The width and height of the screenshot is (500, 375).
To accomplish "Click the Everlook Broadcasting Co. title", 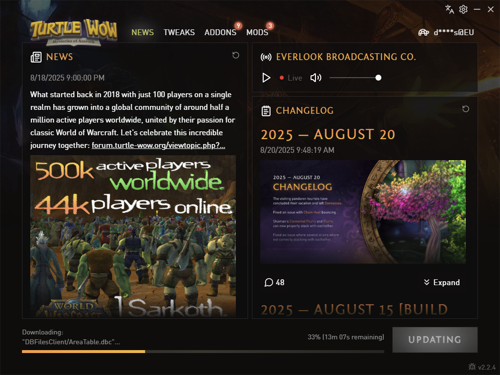I will point(346,57).
